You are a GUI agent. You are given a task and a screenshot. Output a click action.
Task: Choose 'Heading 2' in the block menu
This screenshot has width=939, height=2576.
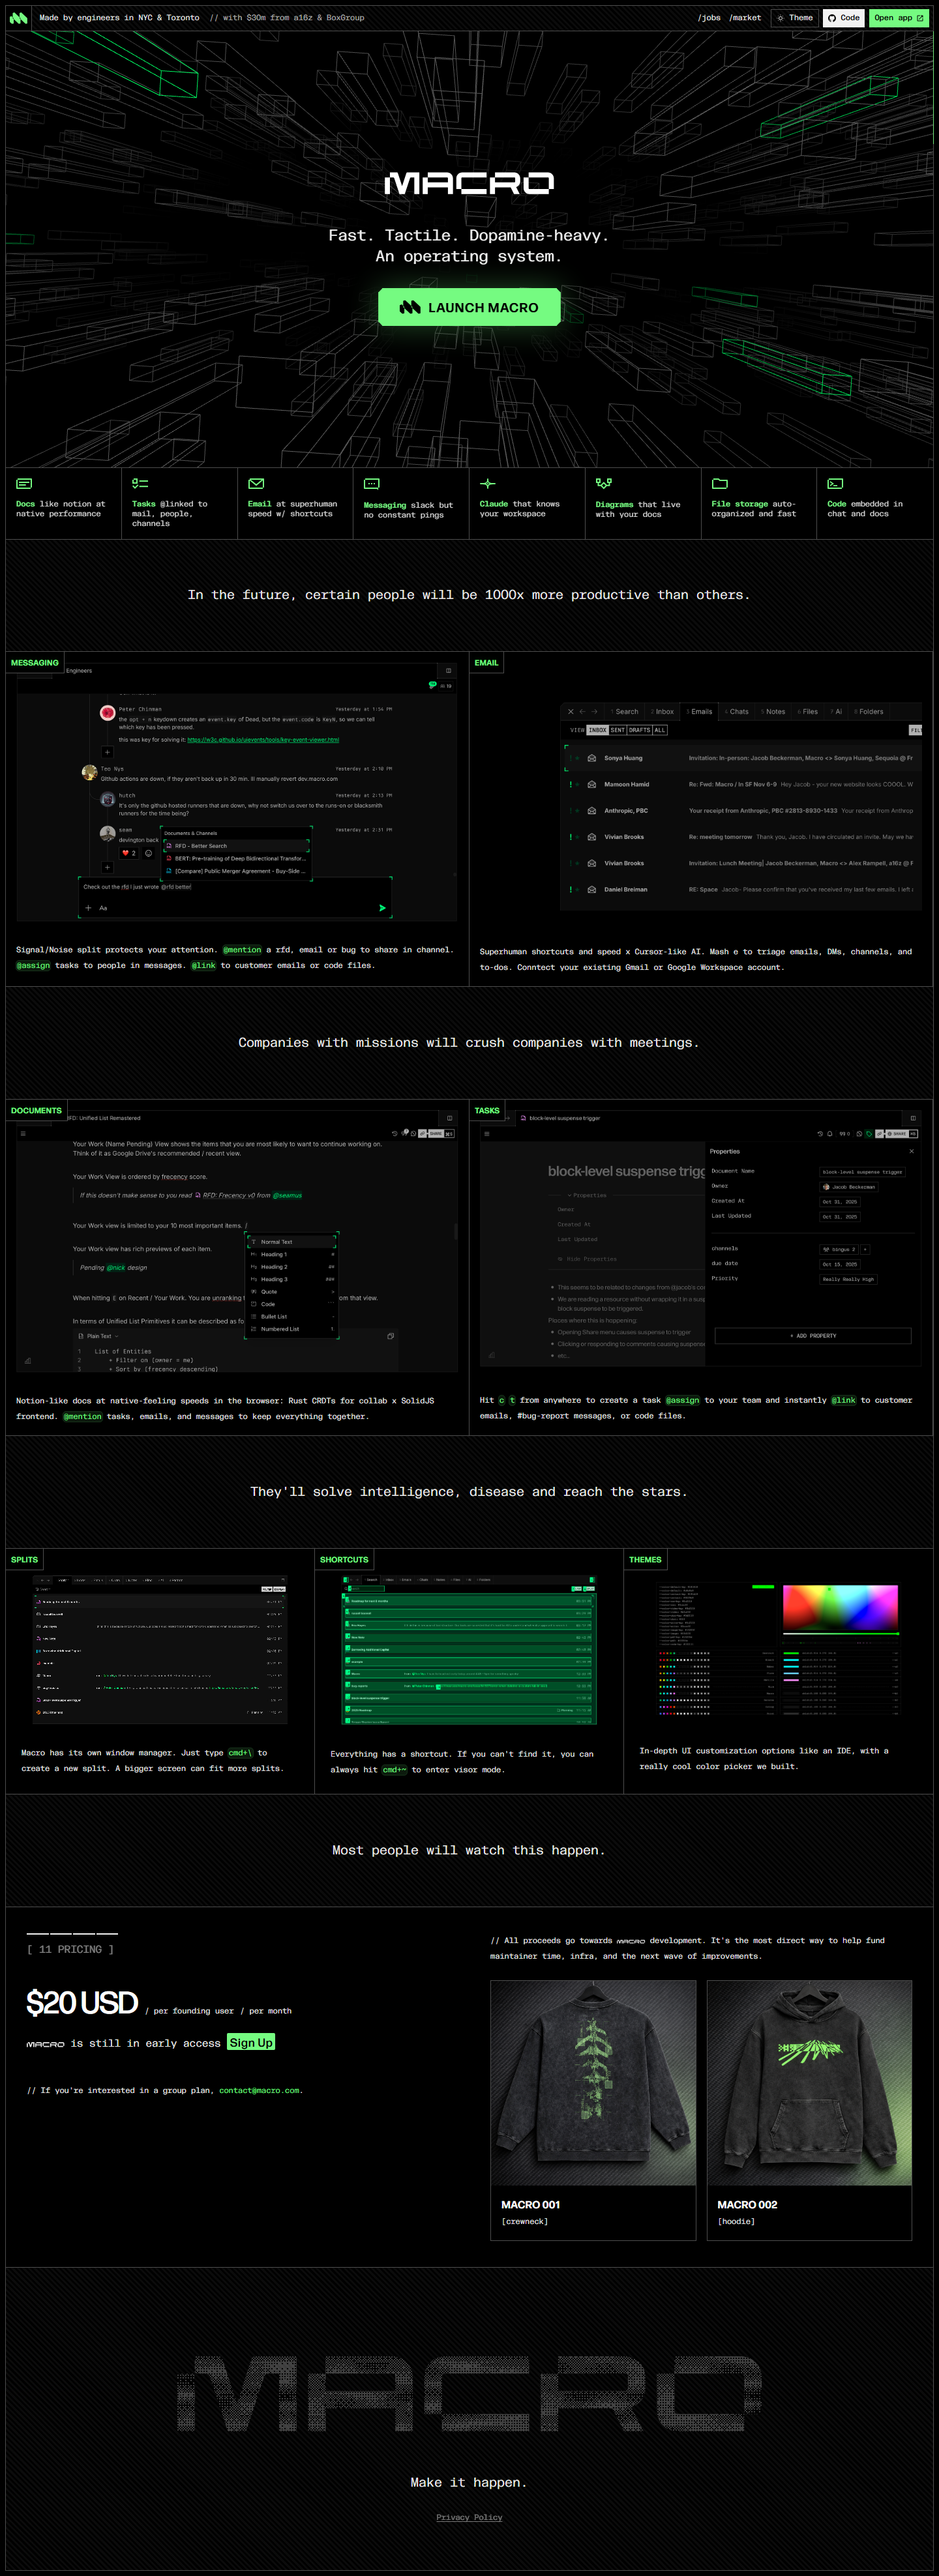click(292, 1267)
